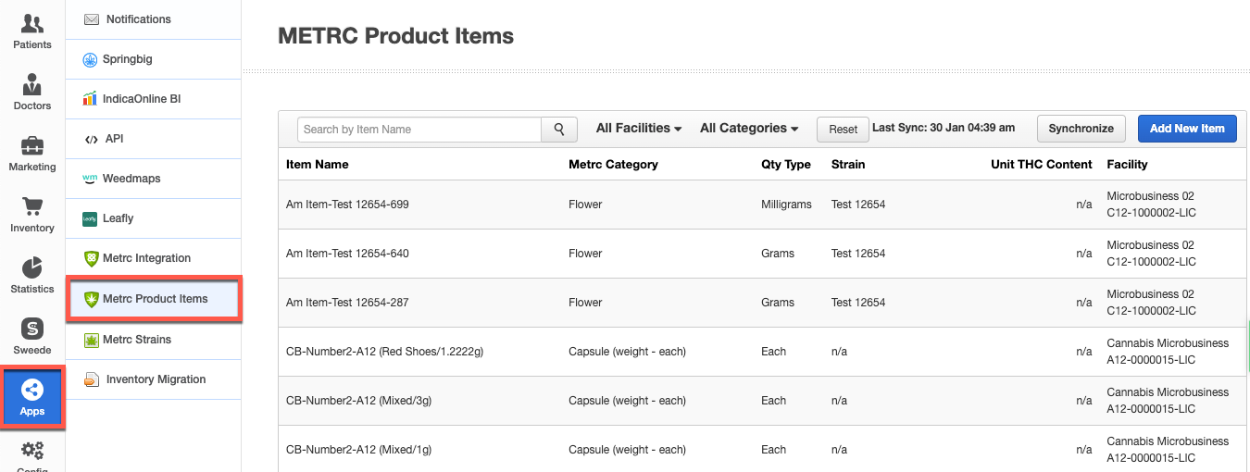
Task: Click the API code icon
Action: 91,139
